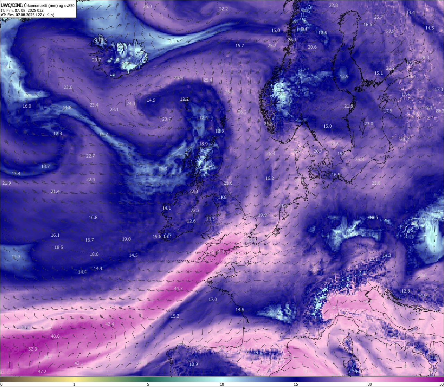Click the 12.2 value
The width and height of the screenshot is (444, 387).
pyautogui.click(x=184, y=99)
